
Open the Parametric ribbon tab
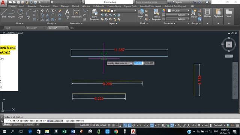click(45, 6)
